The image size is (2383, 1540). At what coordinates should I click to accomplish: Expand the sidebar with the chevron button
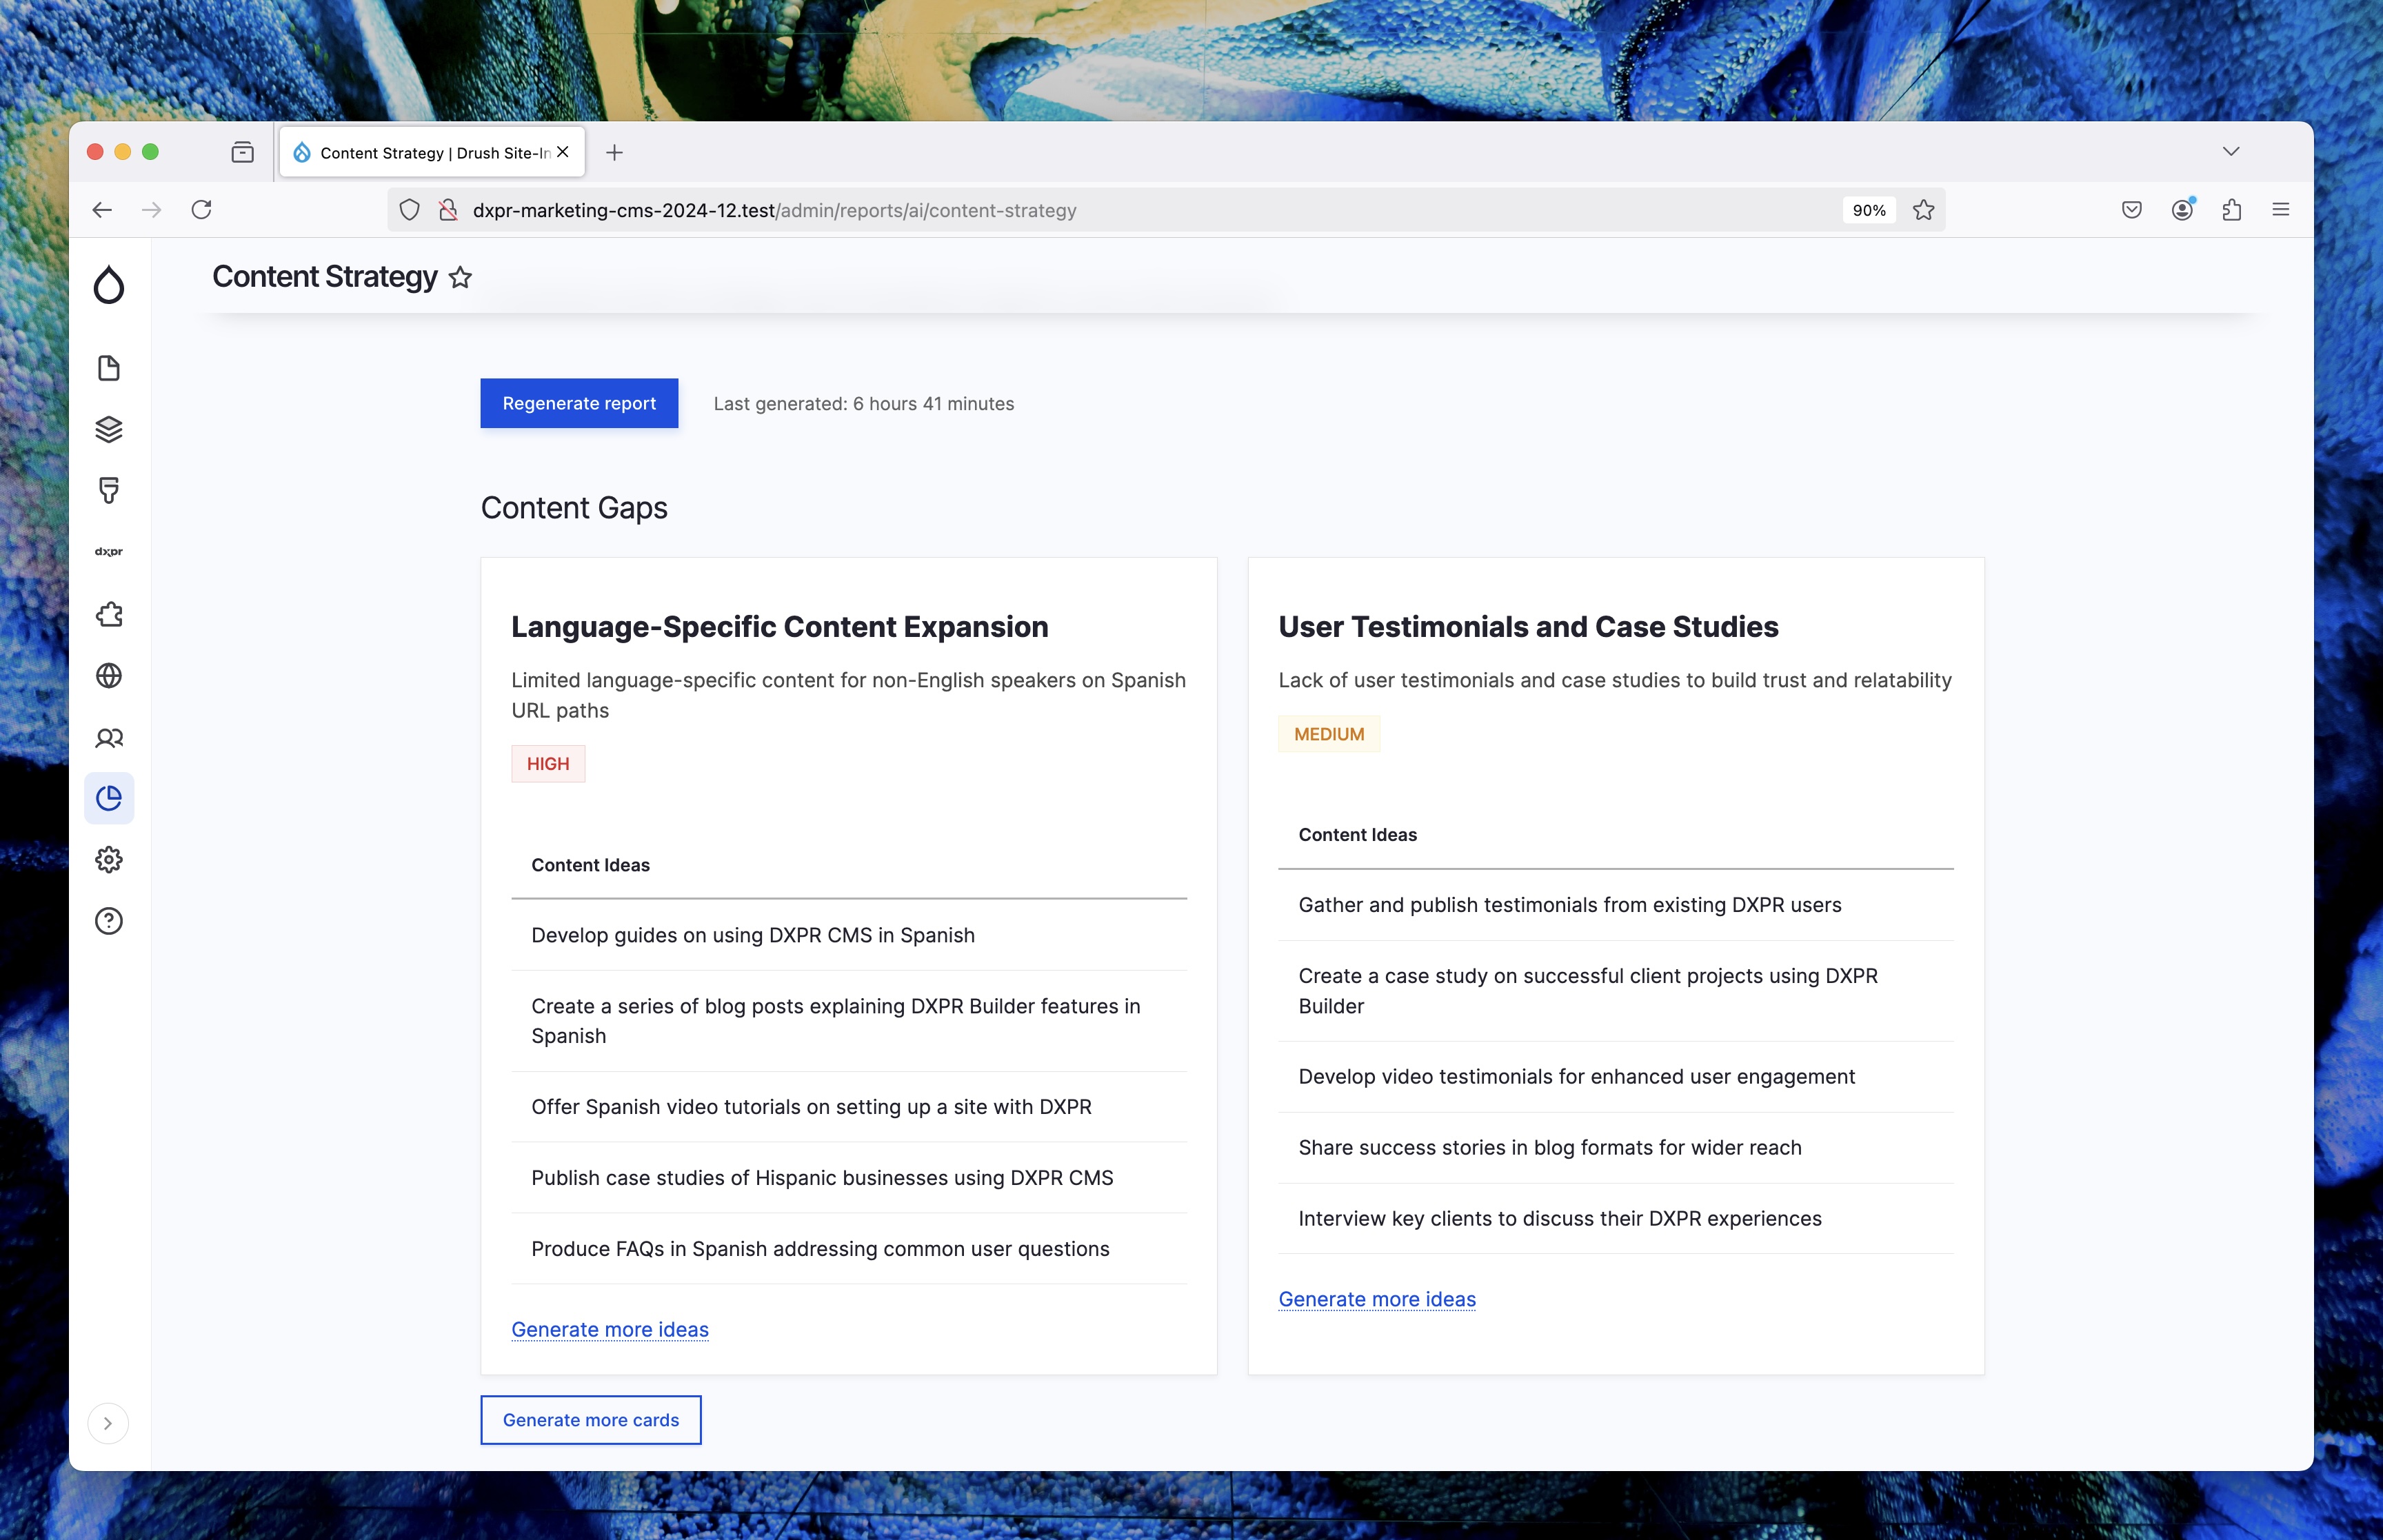click(108, 1423)
